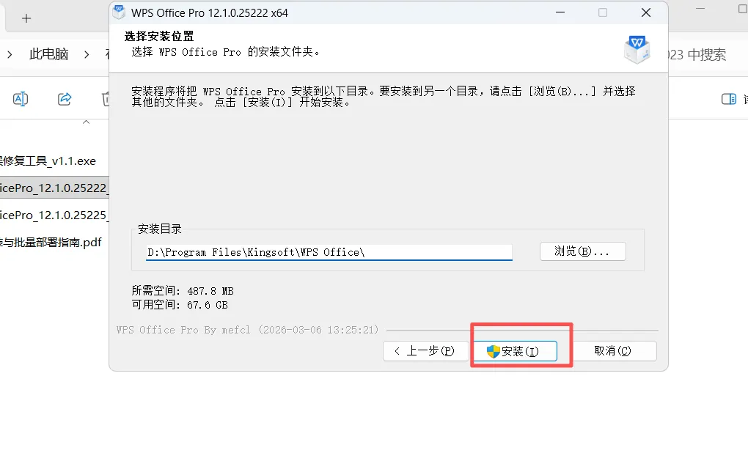Click the installation directory path field
The width and height of the screenshot is (748, 472).
click(x=329, y=252)
